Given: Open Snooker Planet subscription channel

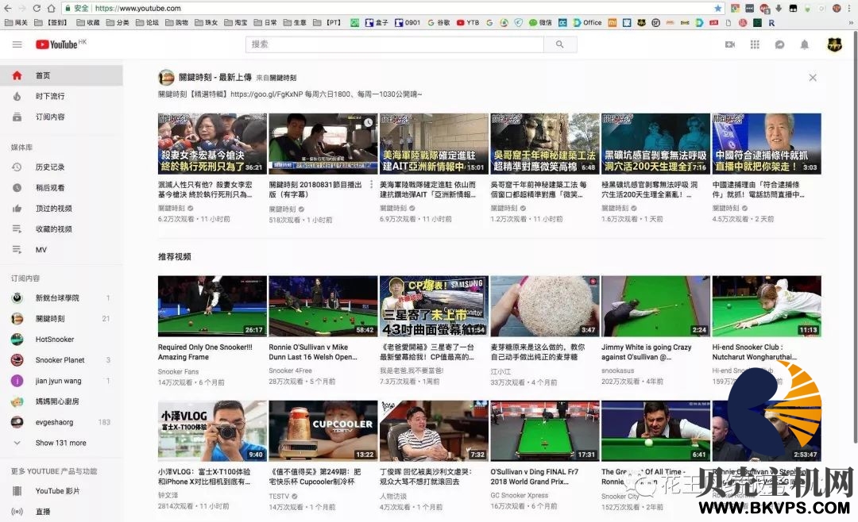Looking at the screenshot, I should (x=61, y=360).
